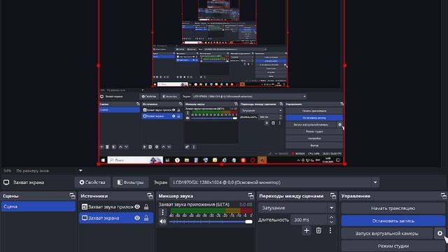Image resolution: width=448 pixels, height=252 pixels.
Task: Pop out the Сцены dock panel
Action: [x=72, y=196]
